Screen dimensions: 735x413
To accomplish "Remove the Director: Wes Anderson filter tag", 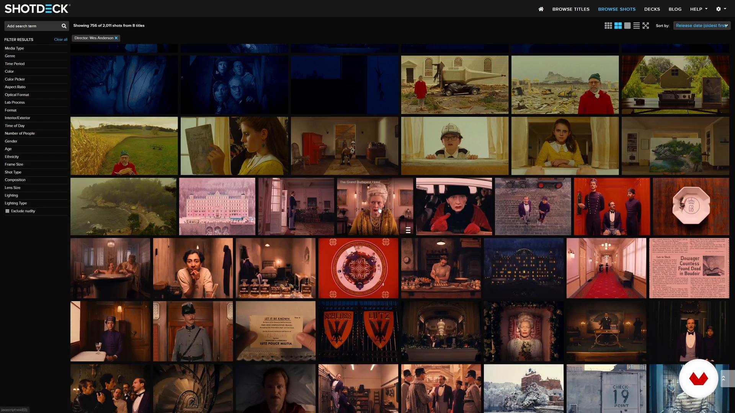I will (x=116, y=38).
